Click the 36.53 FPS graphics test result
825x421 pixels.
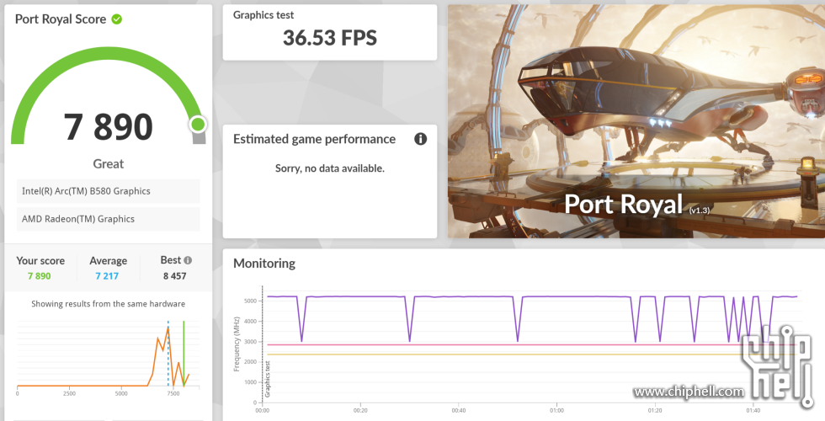330,38
